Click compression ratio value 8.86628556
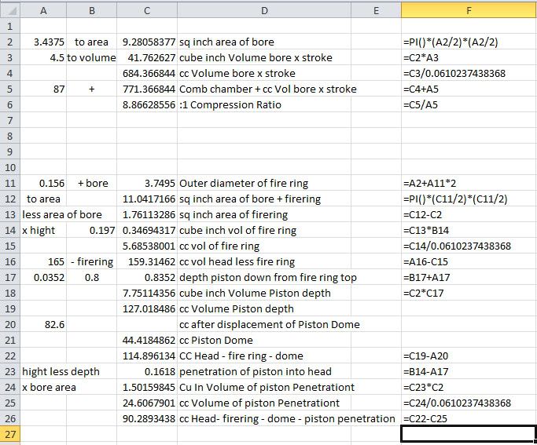Image resolution: width=537 pixels, height=445 pixels. click(149, 105)
